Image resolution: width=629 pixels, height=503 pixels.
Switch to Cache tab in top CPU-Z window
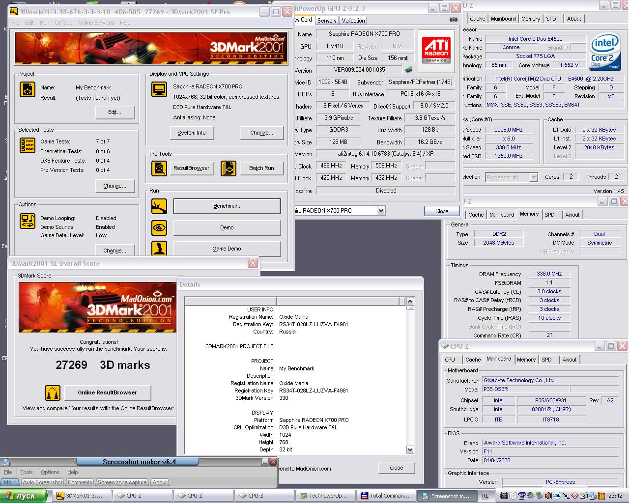[477, 19]
